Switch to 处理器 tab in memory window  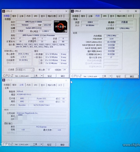pyautogui.click(x=75, y=16)
